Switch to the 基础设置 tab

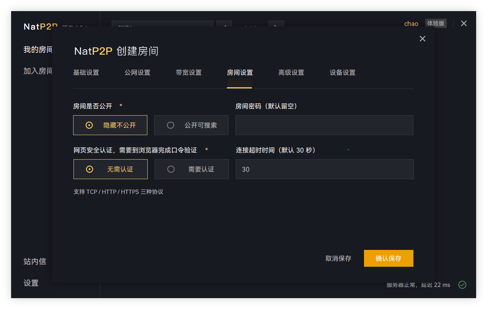86,73
